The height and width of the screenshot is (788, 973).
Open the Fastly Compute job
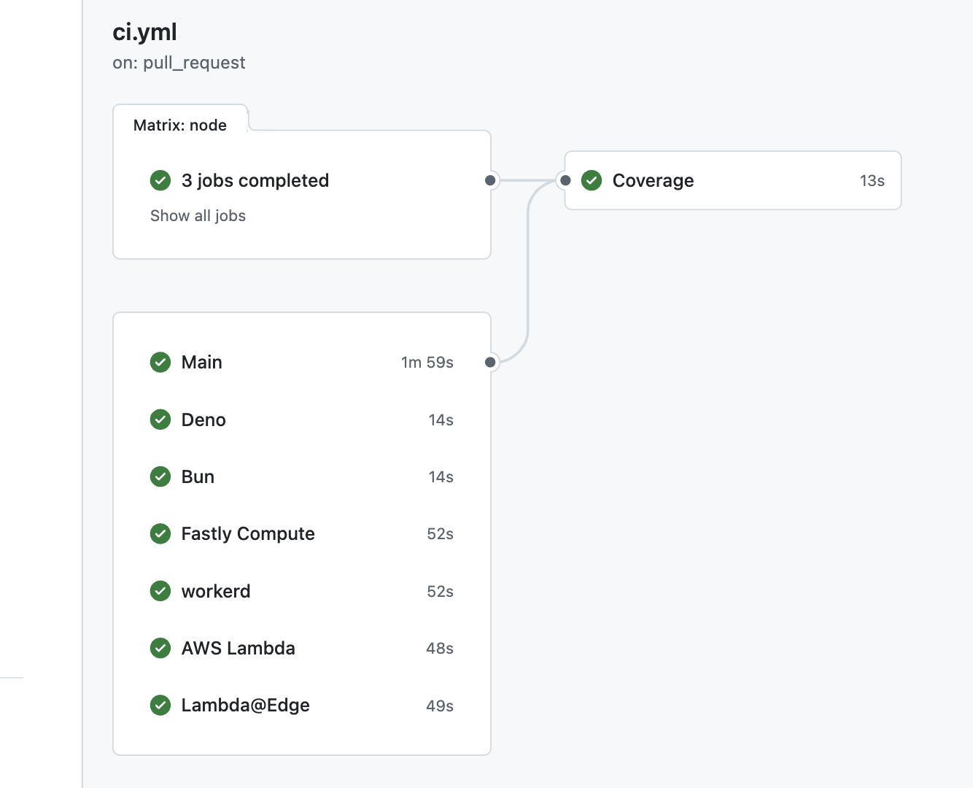coord(248,533)
